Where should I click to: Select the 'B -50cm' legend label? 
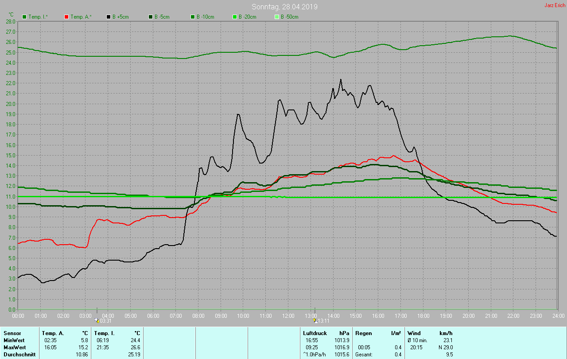tap(290, 17)
